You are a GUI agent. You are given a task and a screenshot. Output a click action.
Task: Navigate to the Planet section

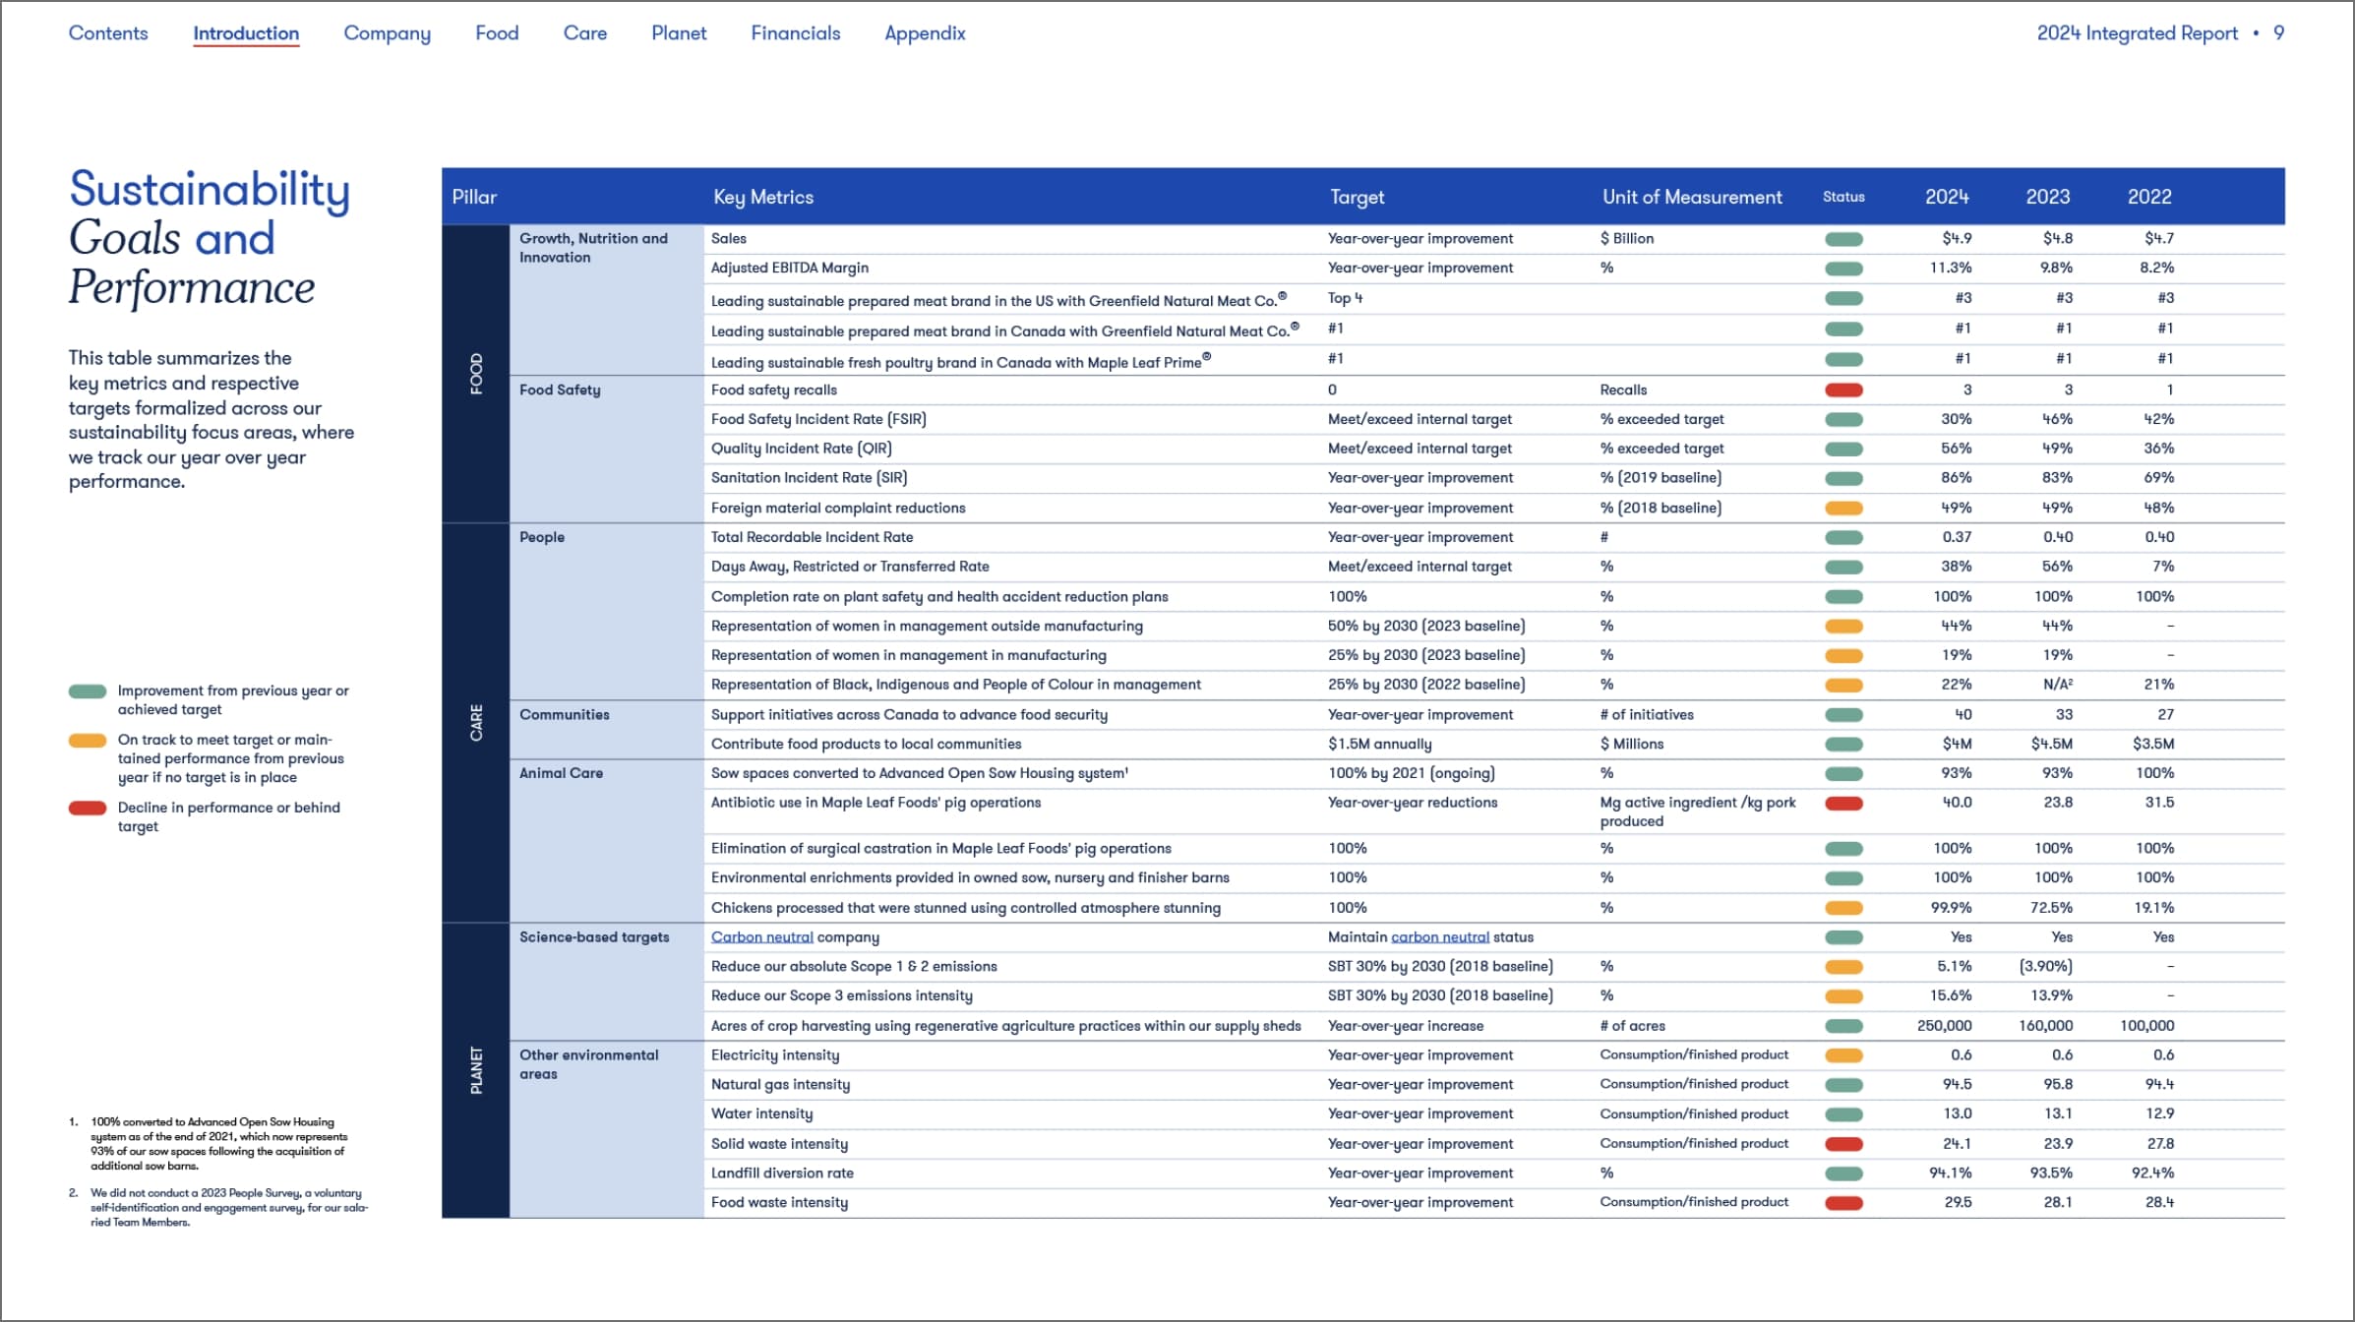point(679,32)
